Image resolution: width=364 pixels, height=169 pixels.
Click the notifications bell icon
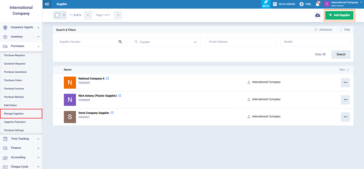click(x=318, y=4)
